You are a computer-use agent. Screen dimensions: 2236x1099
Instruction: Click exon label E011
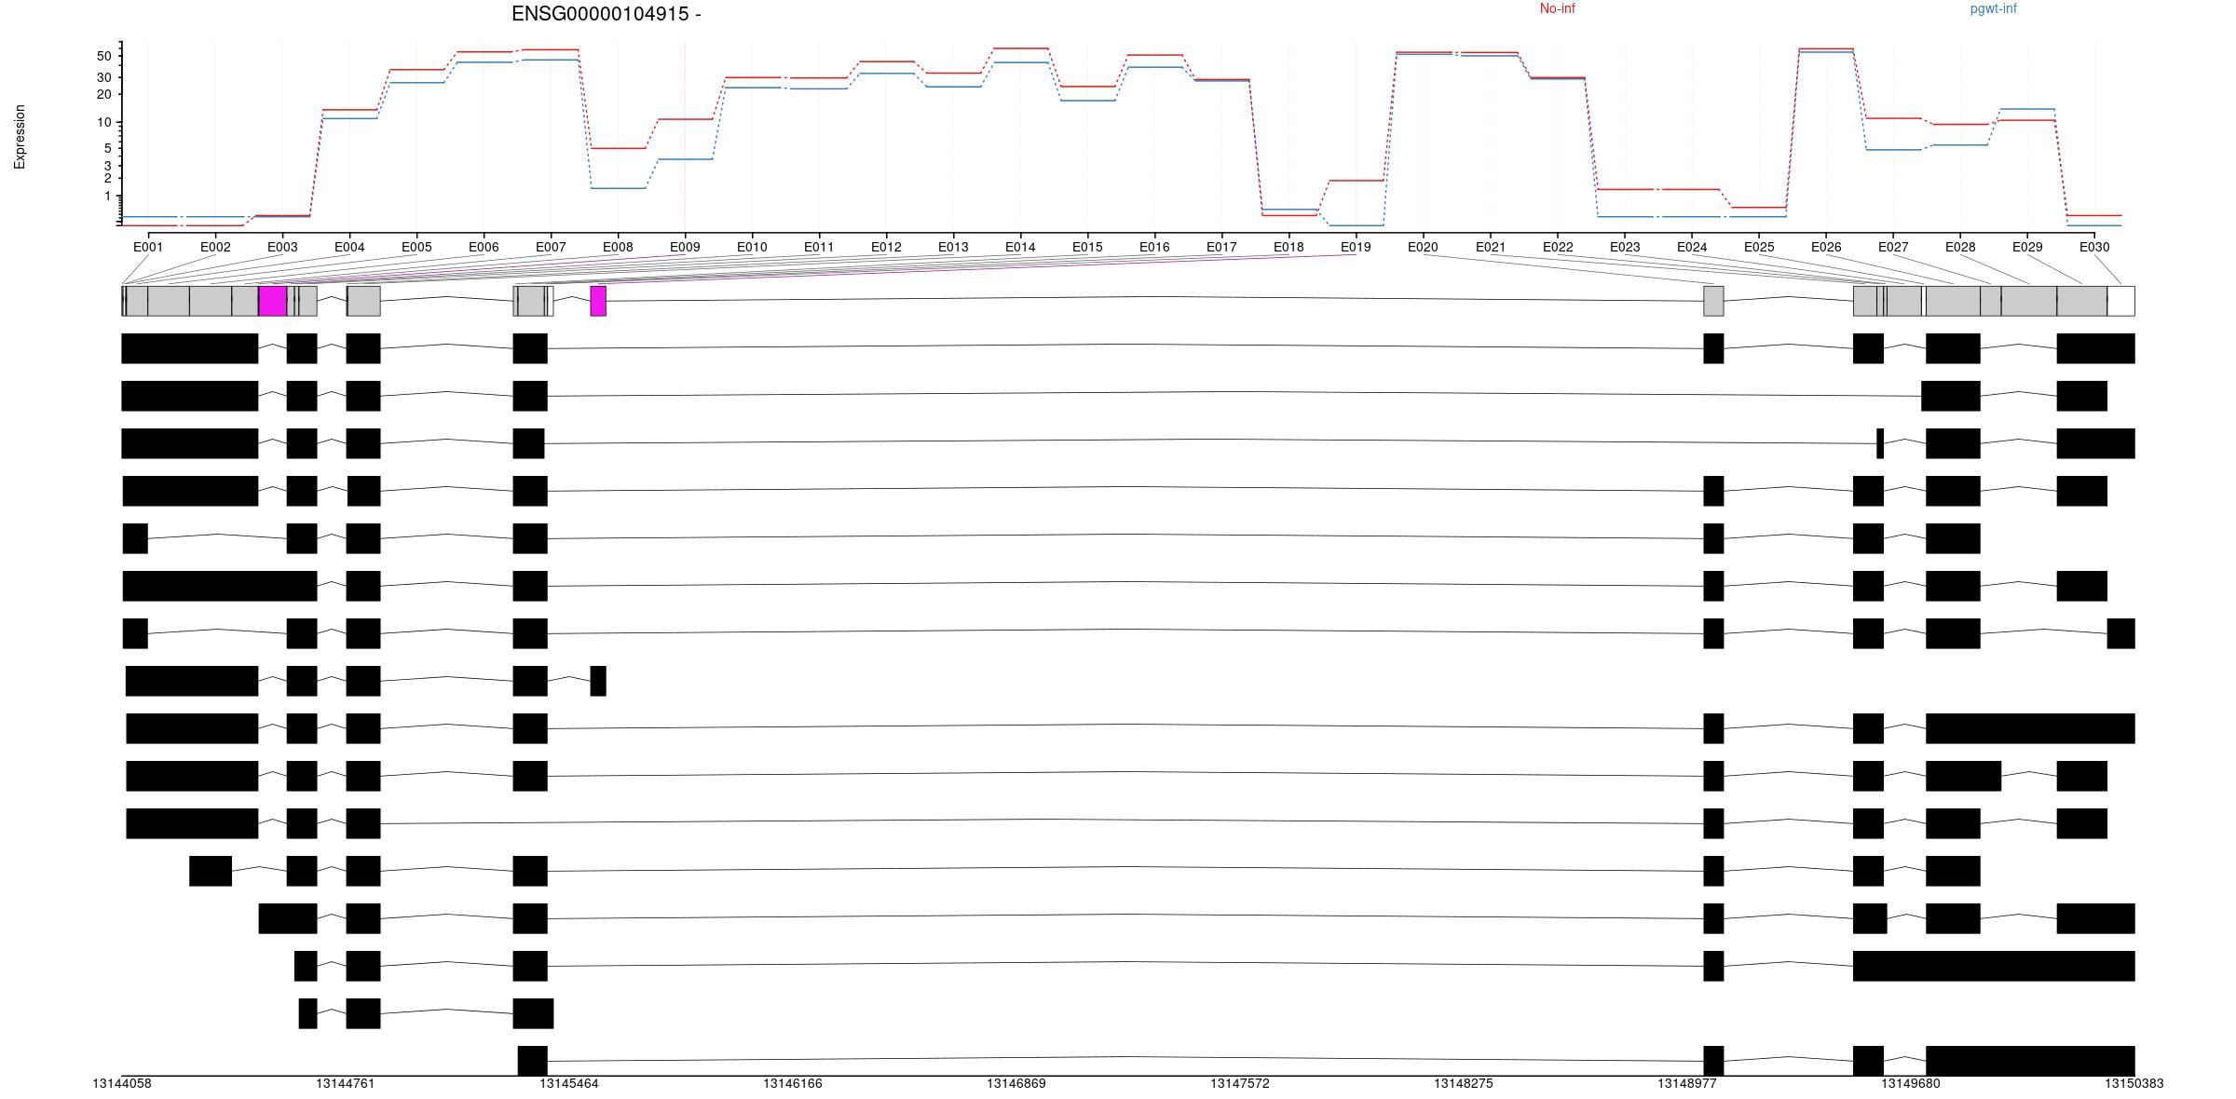point(819,247)
